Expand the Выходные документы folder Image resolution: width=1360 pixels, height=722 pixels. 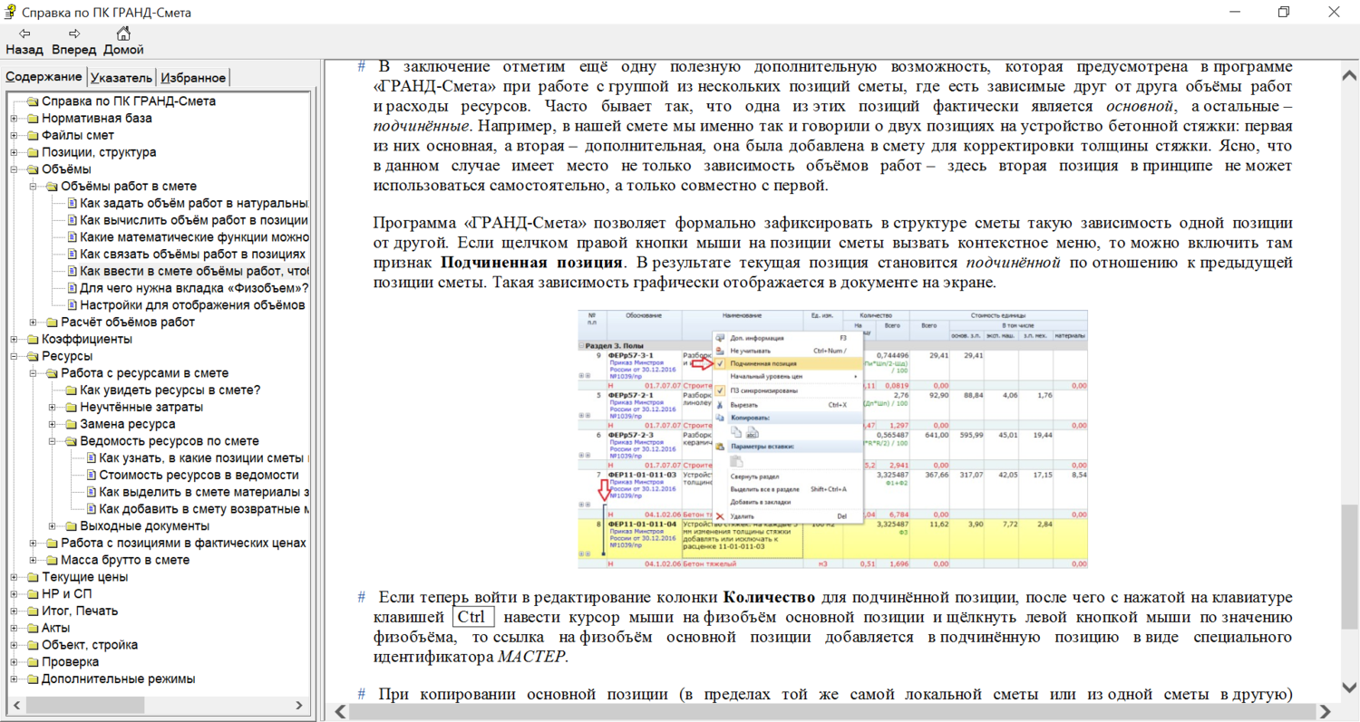click(53, 526)
